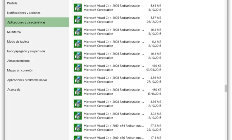Click Microsoft Corporation publisher in the 27/10/2015 row
The height and width of the screenshot is (140, 232).
point(98,82)
